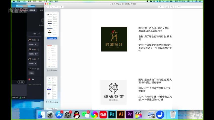Open the dropdown arrow beside the pen tool

(163, 7)
